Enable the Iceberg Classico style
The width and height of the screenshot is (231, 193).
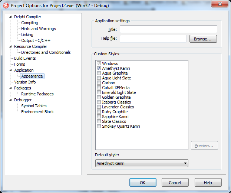[x=99, y=102]
